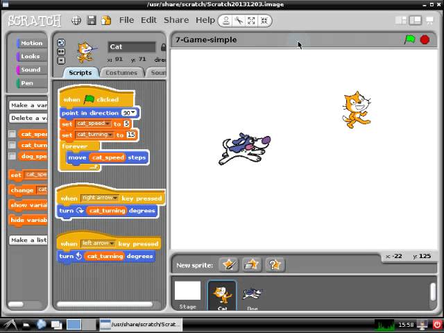The image size is (444, 333).
Task: Switch to the Costumes tab
Action: pyautogui.click(x=121, y=73)
